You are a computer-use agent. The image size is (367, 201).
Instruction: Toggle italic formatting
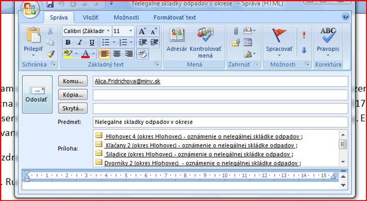pos(80,42)
